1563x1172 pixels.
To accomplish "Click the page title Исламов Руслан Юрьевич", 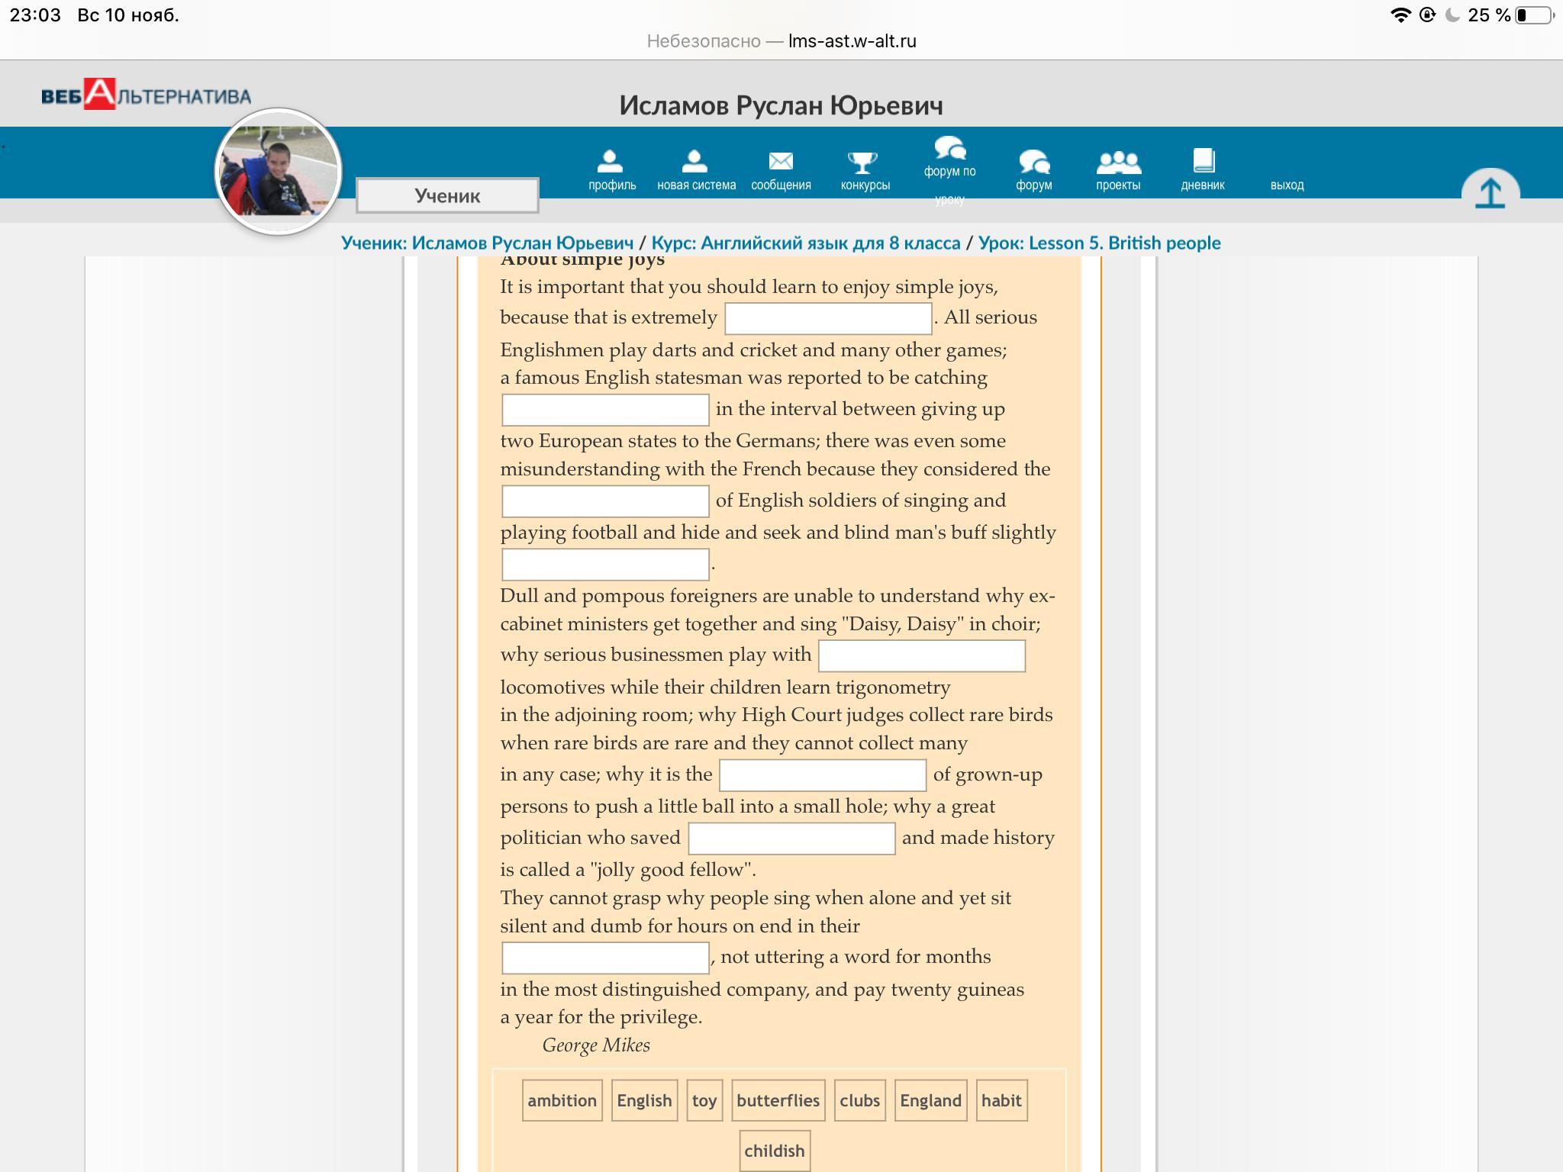I will (x=781, y=105).
